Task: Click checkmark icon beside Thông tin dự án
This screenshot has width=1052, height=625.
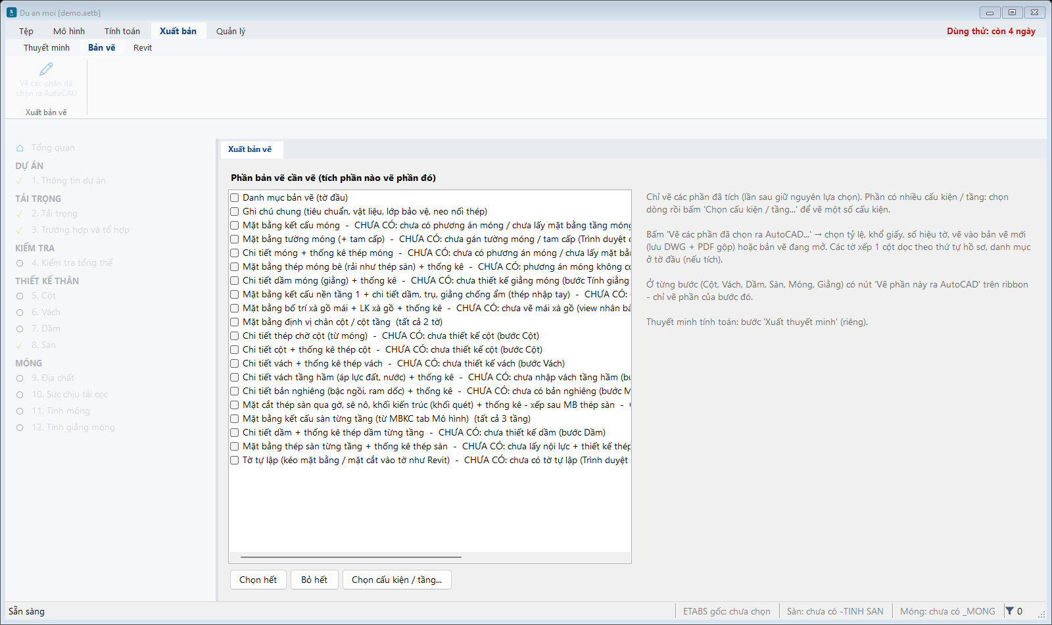Action: tap(20, 181)
